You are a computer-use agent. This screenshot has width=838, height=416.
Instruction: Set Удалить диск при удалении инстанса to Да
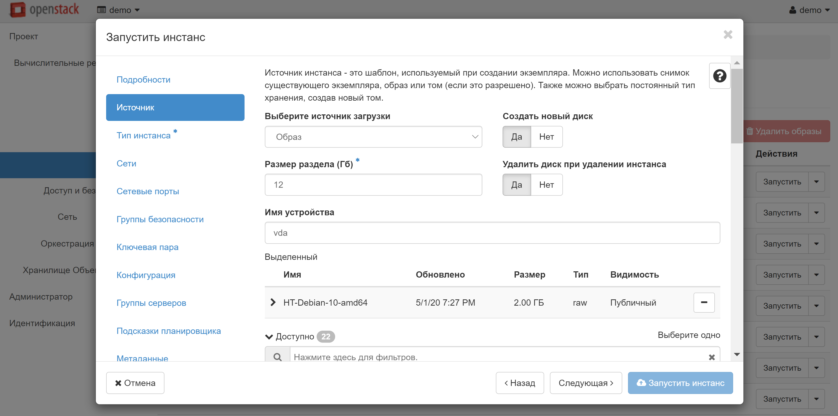[x=517, y=185]
